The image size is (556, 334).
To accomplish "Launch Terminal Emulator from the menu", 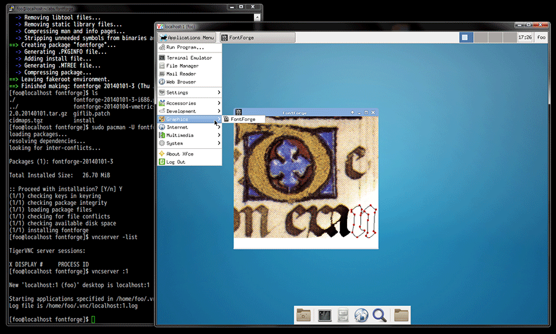I will pos(190,58).
